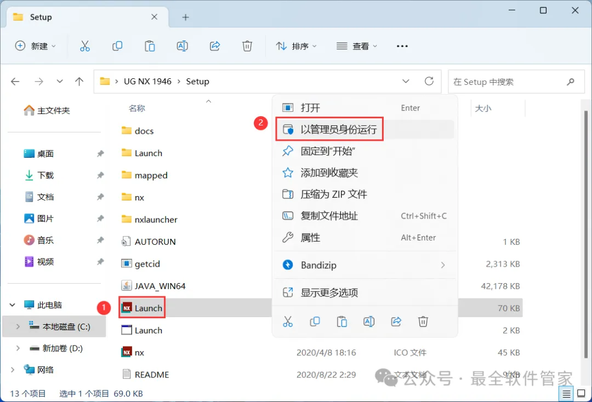Click the Rename icon in the context menu
The width and height of the screenshot is (592, 402).
coord(369,321)
